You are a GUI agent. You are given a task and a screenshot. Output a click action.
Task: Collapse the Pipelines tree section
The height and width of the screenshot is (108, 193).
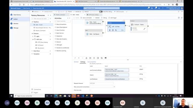point(32,22)
